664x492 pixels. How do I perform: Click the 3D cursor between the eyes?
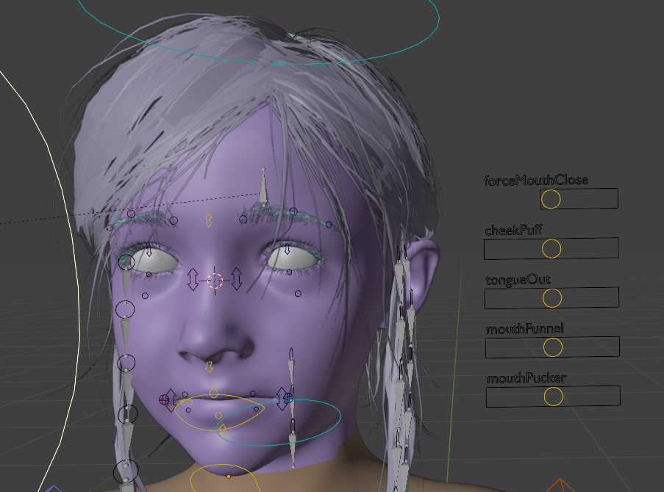[x=215, y=280]
